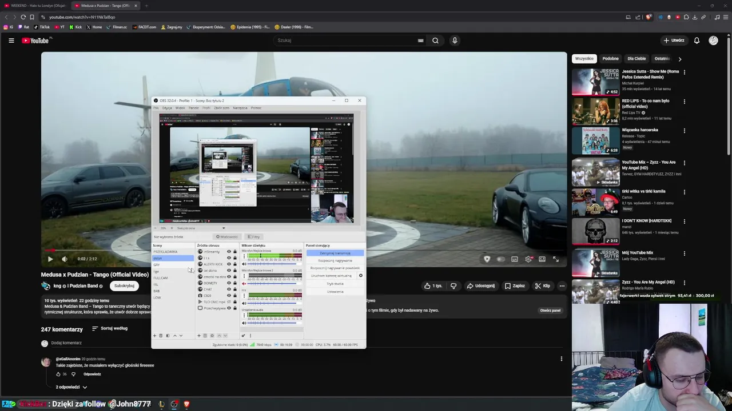
Task: Click the YouTube Szukaj search field
Action: click(347, 41)
